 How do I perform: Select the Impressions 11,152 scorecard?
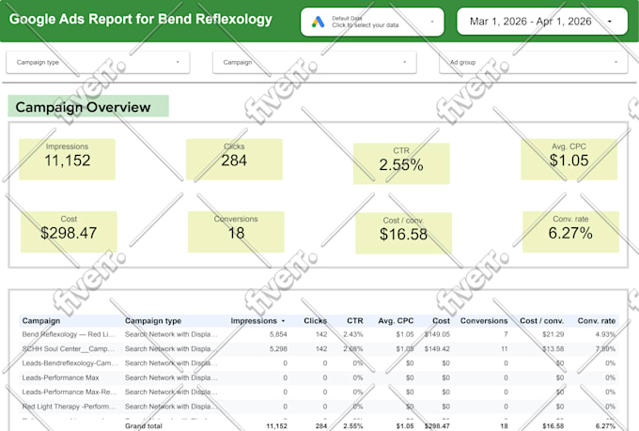click(68, 160)
